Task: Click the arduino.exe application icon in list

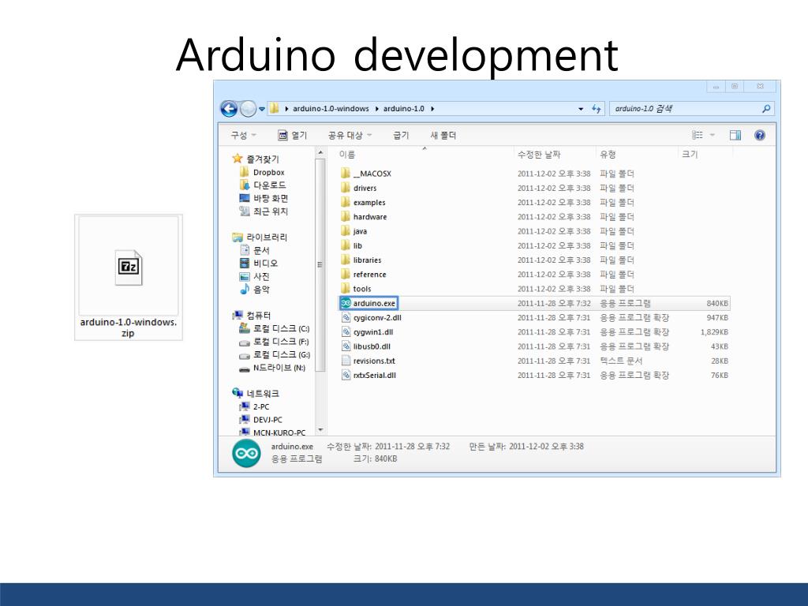Action: tap(346, 303)
